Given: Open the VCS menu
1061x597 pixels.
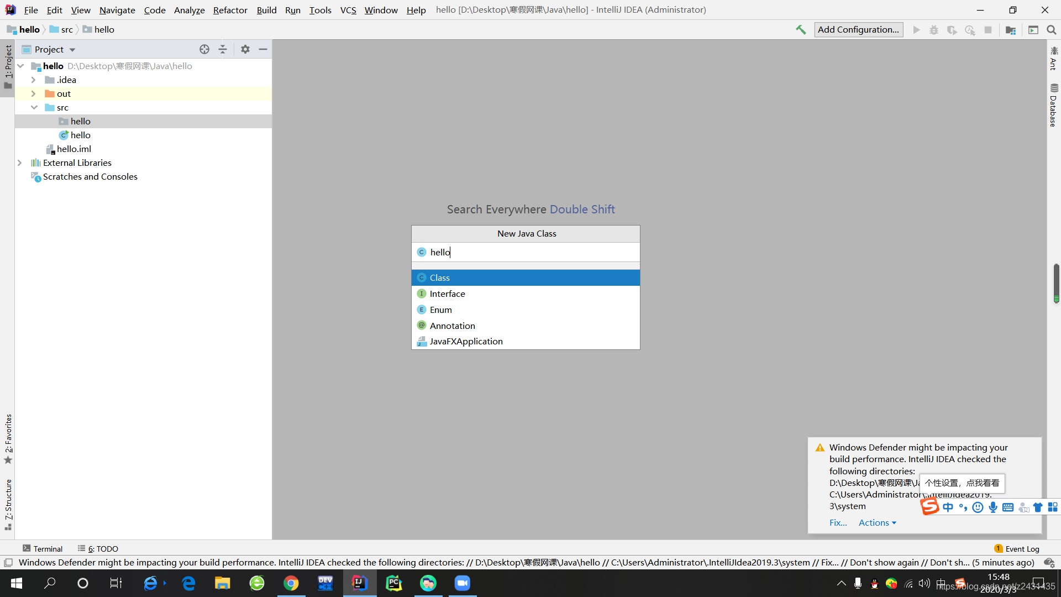Looking at the screenshot, I should point(348,10).
